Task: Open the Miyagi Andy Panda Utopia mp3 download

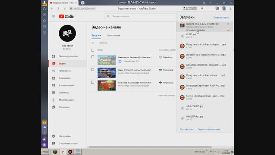Action: click(x=205, y=46)
